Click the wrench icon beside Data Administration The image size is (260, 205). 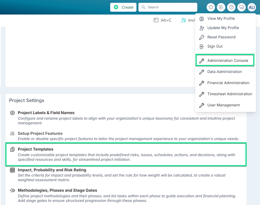(202, 72)
